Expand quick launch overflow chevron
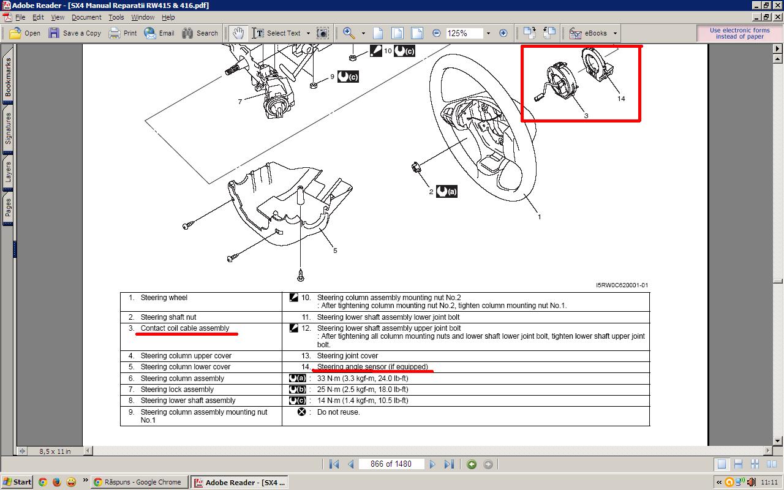 tap(85, 481)
